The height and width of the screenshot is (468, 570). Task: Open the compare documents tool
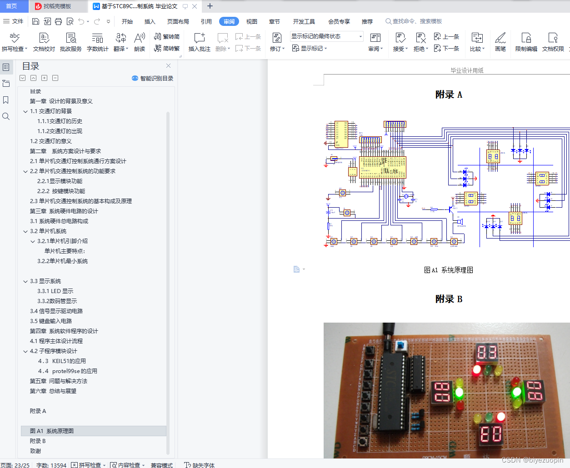point(477,42)
